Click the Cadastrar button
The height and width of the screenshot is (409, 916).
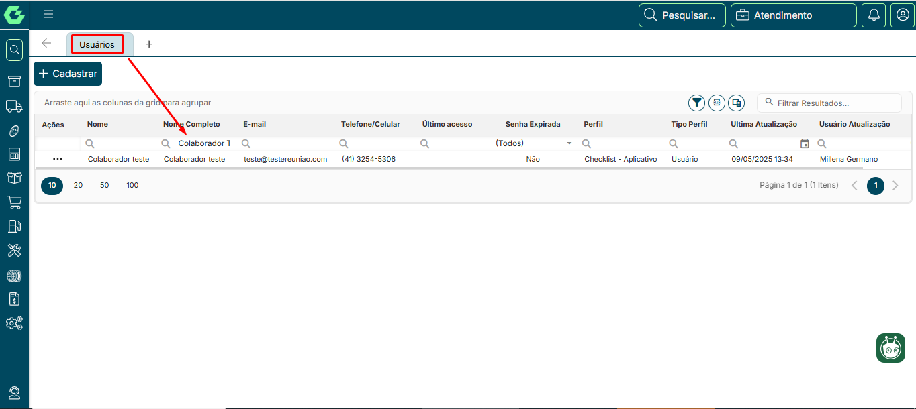[x=68, y=74]
